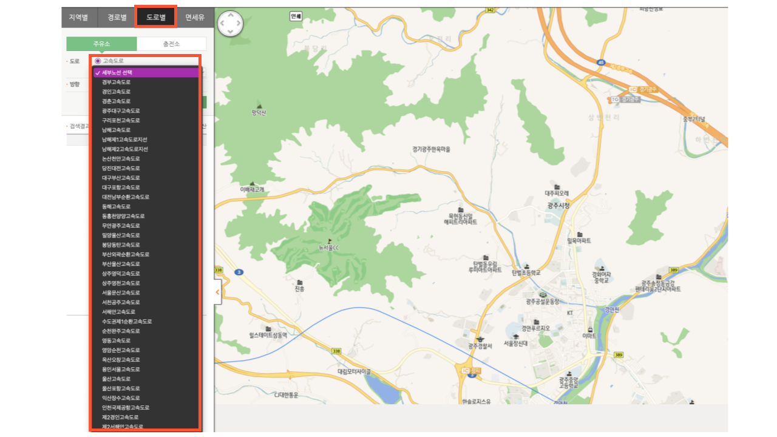Click the 서울장신대 university icon

tap(516, 336)
